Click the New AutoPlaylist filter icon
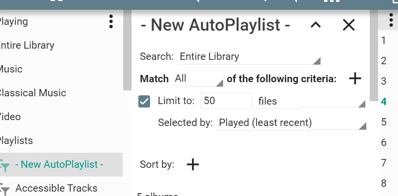398x196 pixels. point(5,166)
